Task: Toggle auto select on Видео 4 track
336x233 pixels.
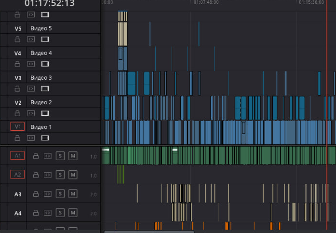Action: click(31, 64)
